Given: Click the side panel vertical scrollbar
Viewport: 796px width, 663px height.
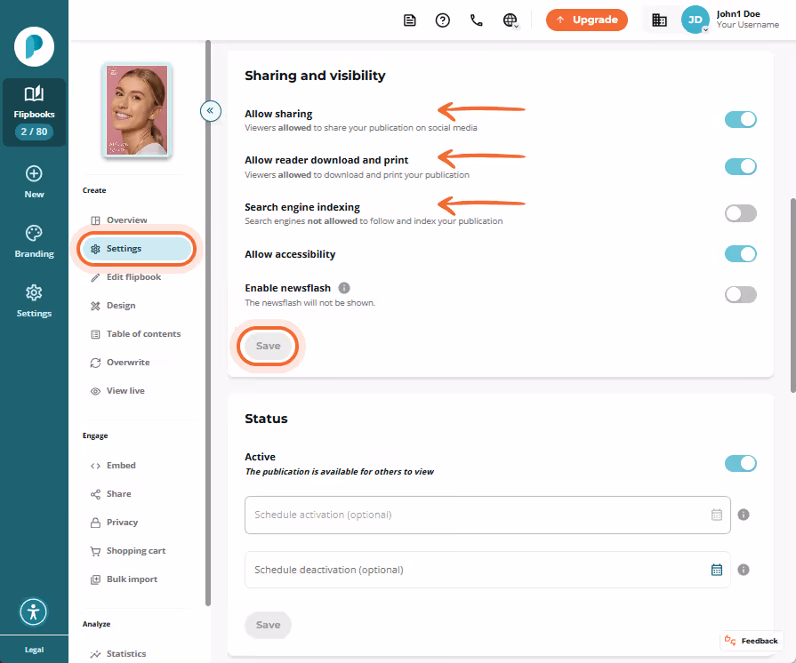Looking at the screenshot, I should tap(207, 323).
